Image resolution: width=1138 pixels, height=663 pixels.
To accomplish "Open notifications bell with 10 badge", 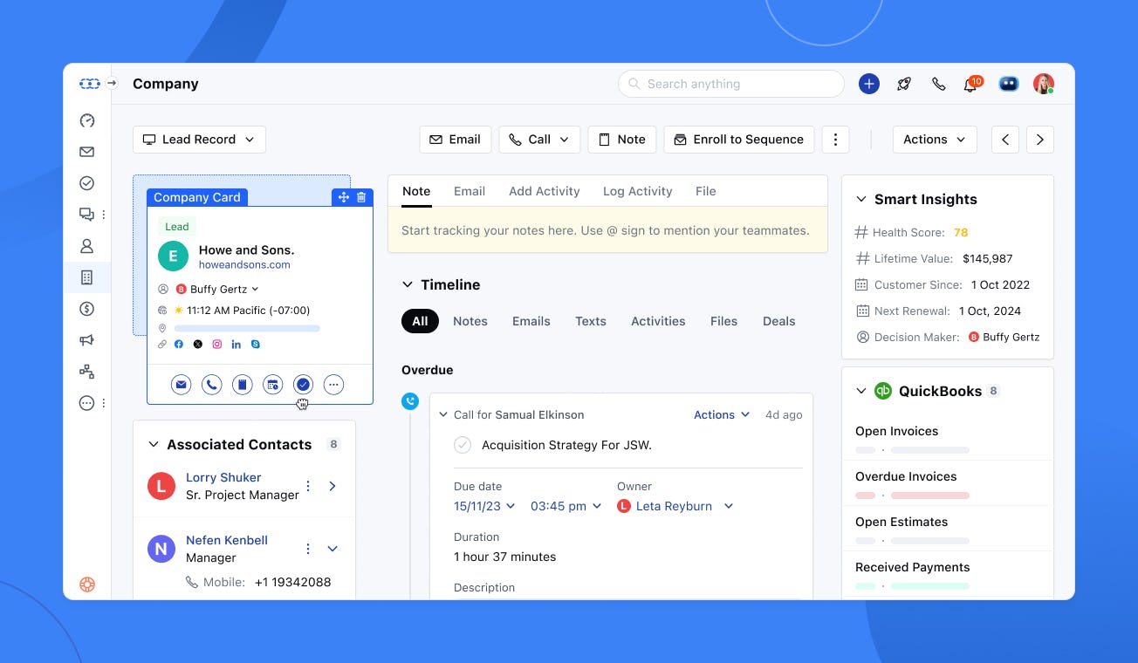I will coord(971,84).
